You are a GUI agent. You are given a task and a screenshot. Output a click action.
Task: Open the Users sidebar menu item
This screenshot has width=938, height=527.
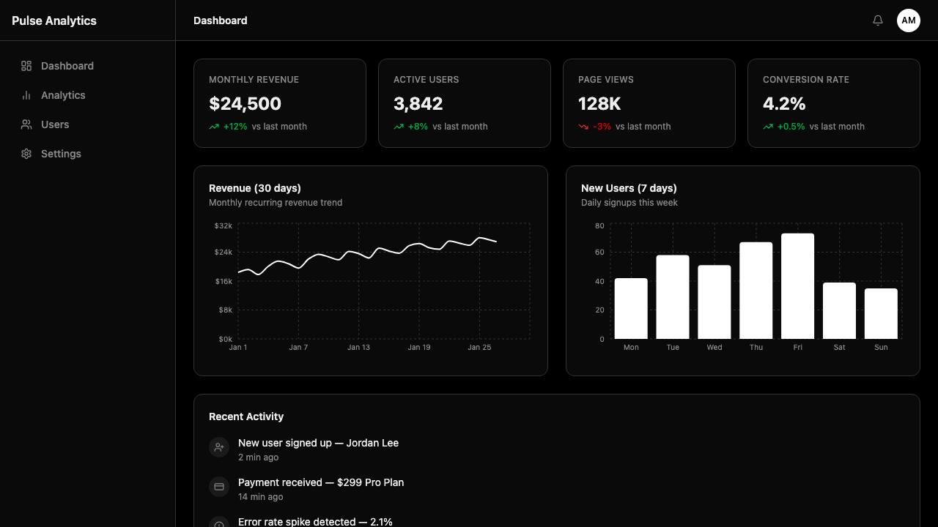pyautogui.click(x=88, y=124)
